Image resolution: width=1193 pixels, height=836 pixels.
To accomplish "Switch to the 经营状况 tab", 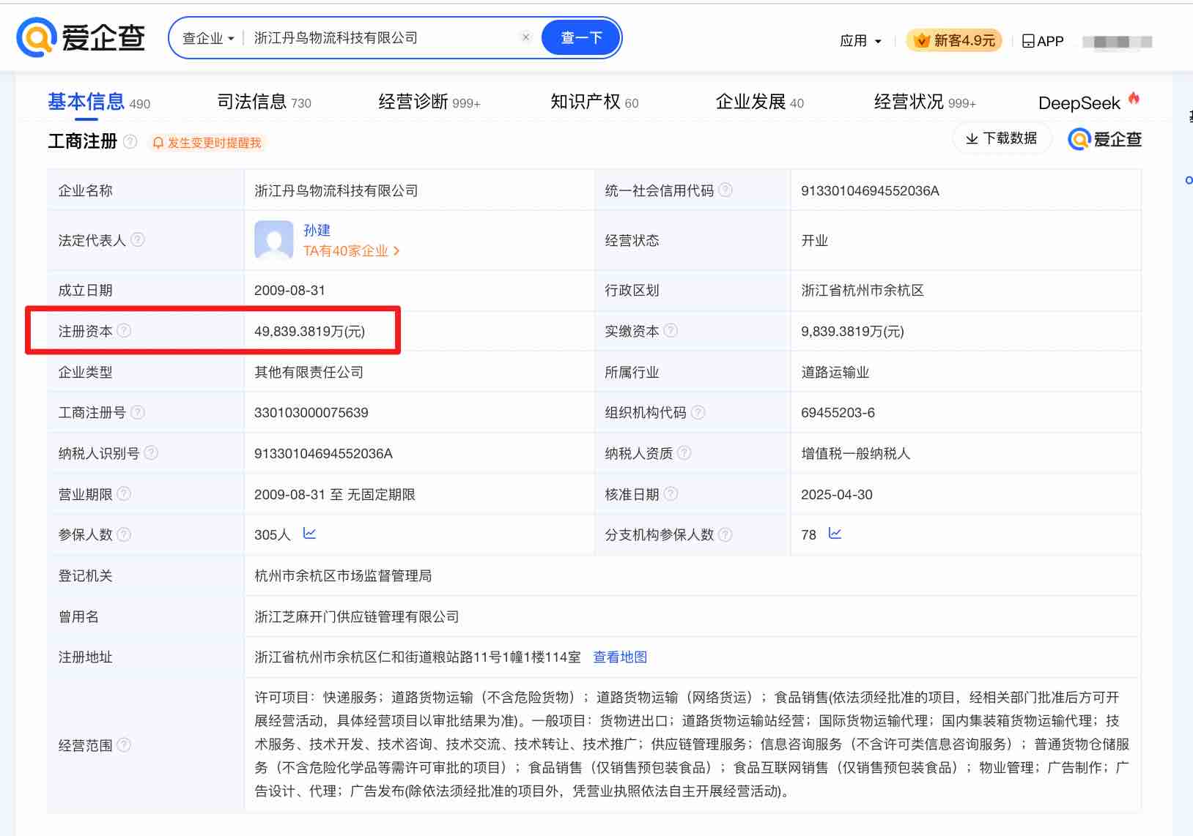I will coord(924,102).
